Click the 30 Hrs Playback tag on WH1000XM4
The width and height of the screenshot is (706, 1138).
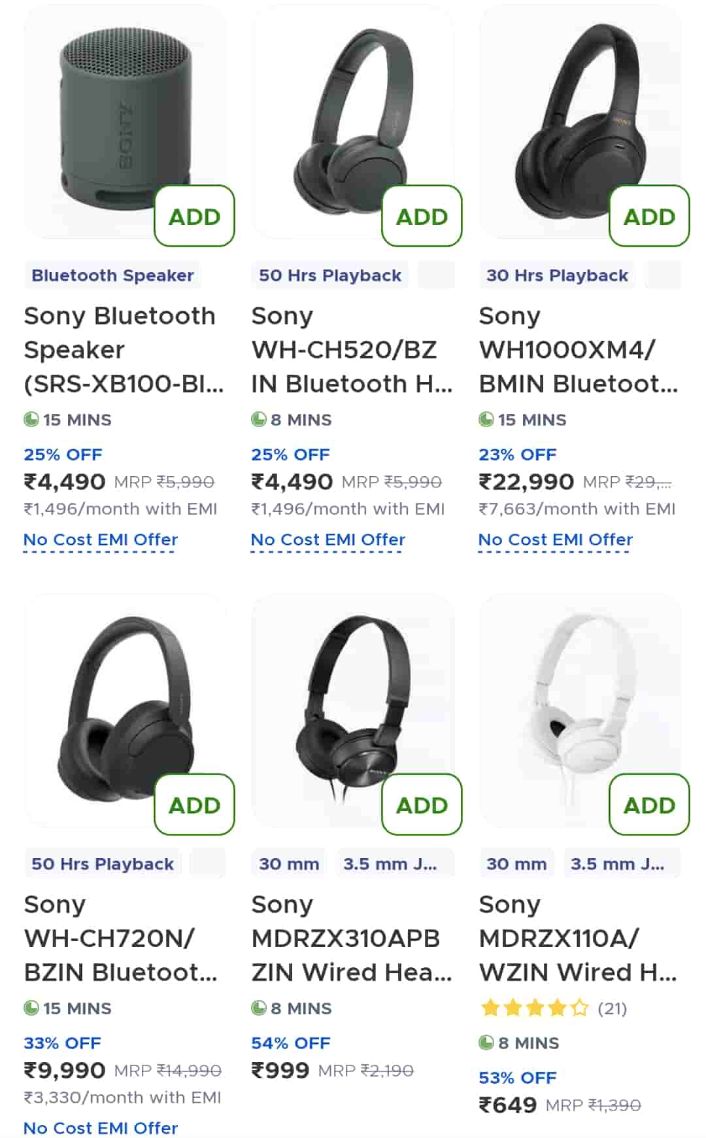(x=557, y=275)
